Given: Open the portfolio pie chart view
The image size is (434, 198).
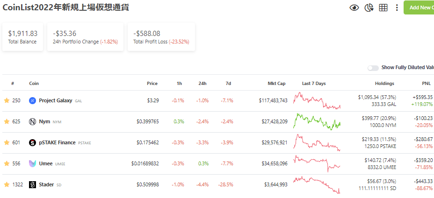Looking at the screenshot, I should [x=369, y=8].
